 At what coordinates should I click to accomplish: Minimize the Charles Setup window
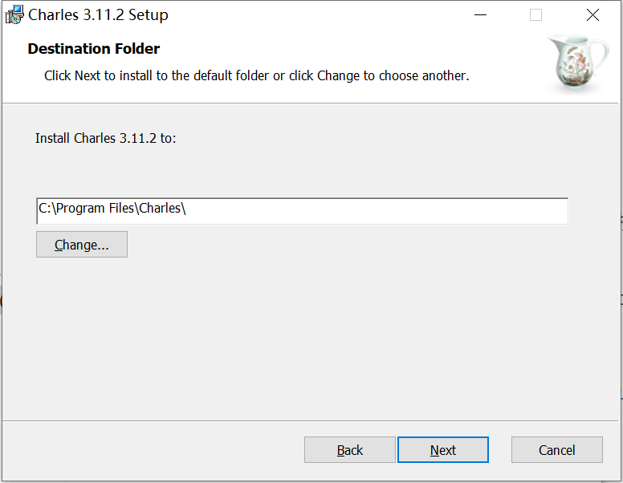tap(480, 14)
